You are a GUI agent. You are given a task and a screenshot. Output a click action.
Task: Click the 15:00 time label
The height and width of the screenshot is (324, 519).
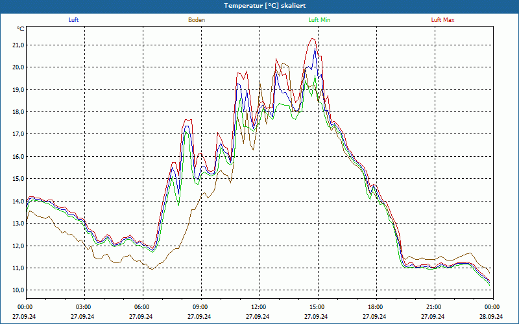pos(317,307)
